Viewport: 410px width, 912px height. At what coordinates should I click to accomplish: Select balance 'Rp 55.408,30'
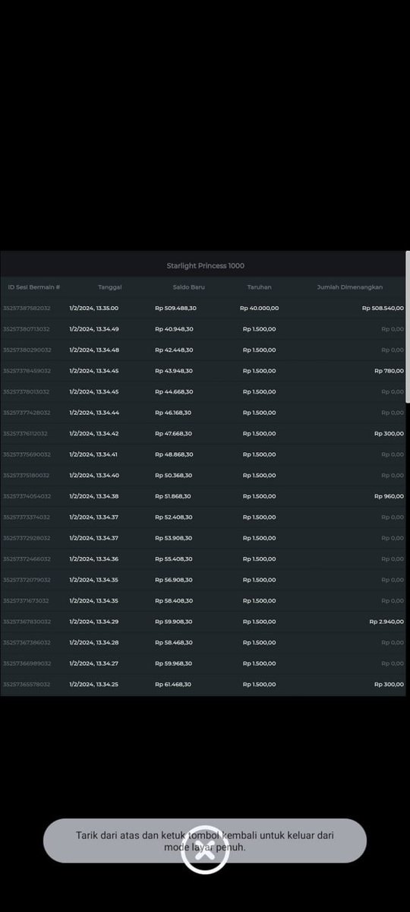click(174, 559)
